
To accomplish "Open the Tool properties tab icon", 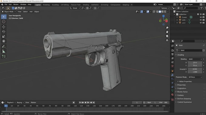I will point(172,46).
